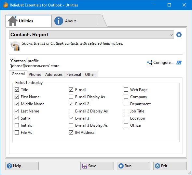
Task: Click the ReliefJet app icon in the title bar
Action: pos(6,5)
